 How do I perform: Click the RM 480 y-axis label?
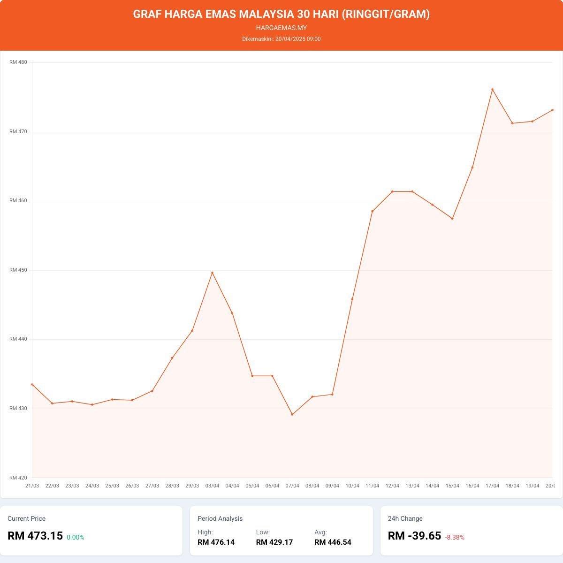(18, 62)
